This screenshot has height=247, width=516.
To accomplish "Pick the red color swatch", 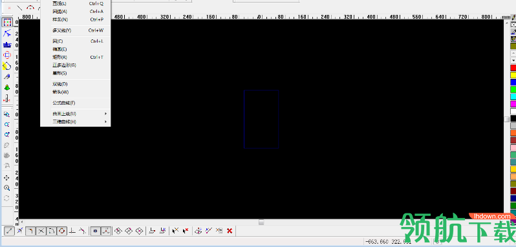I will [x=513, y=68].
